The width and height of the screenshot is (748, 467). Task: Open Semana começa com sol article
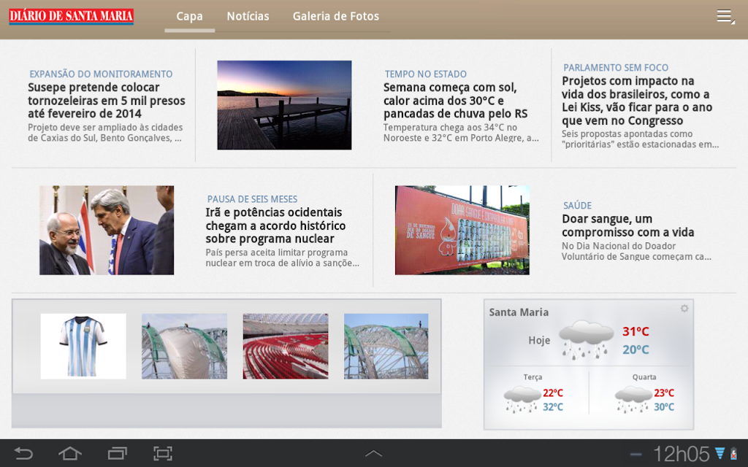tap(456, 101)
